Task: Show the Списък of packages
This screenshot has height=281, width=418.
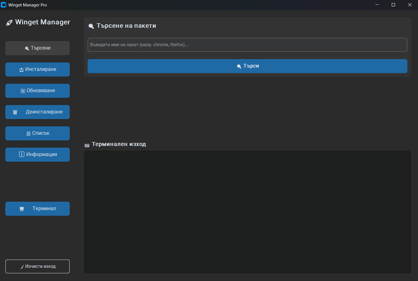Action: click(x=38, y=133)
